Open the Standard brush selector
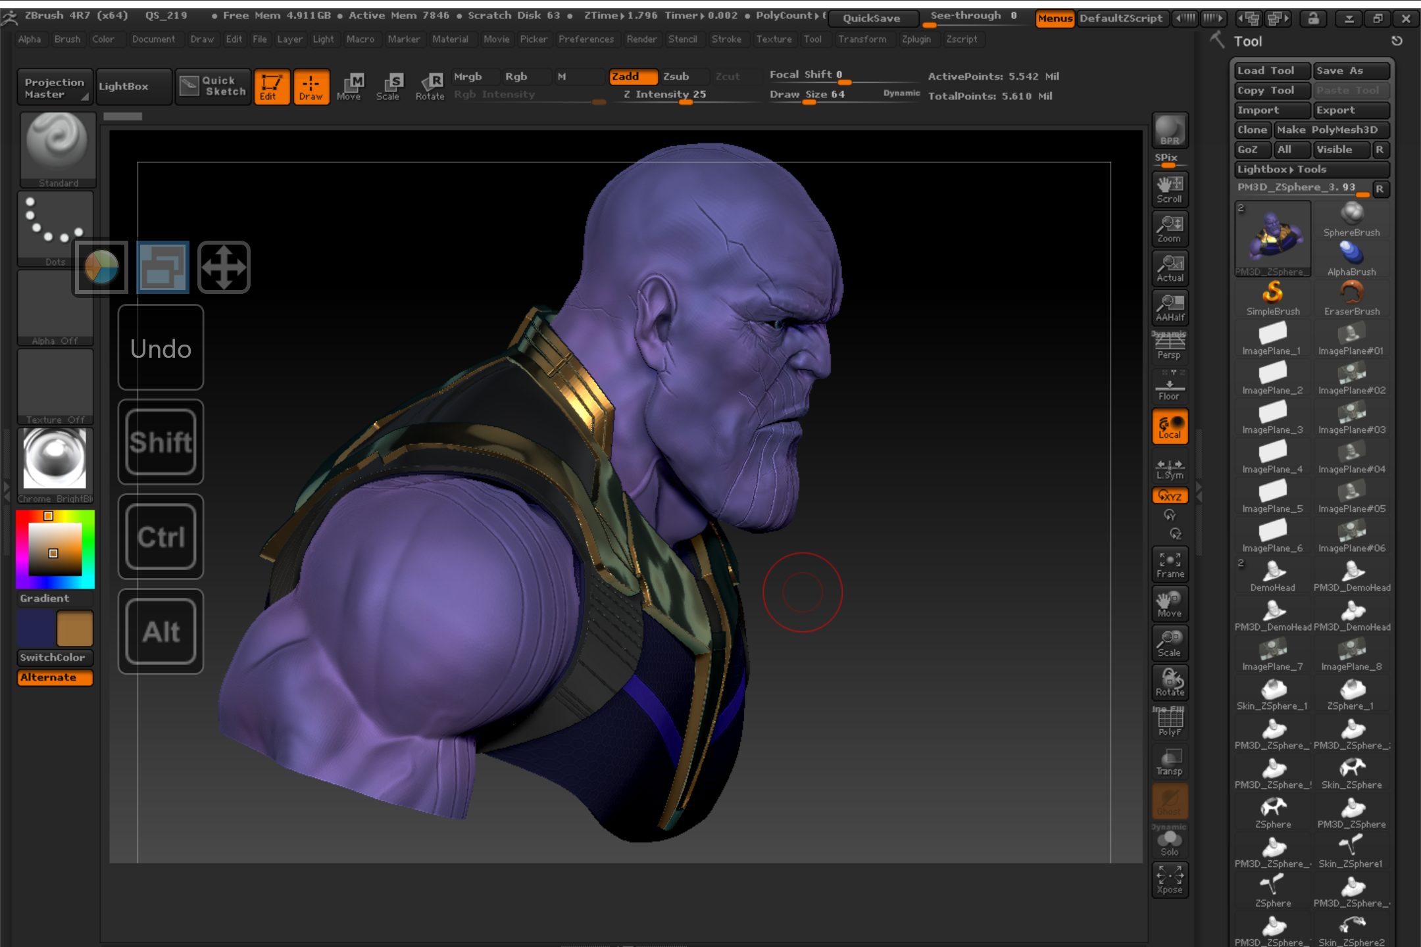 coord(58,150)
